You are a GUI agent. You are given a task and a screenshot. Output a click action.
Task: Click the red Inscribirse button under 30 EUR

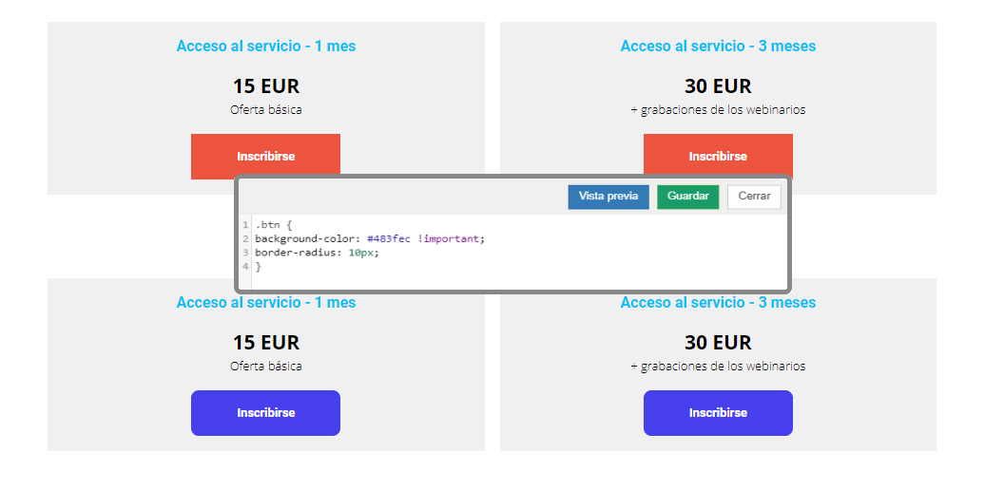pos(718,155)
